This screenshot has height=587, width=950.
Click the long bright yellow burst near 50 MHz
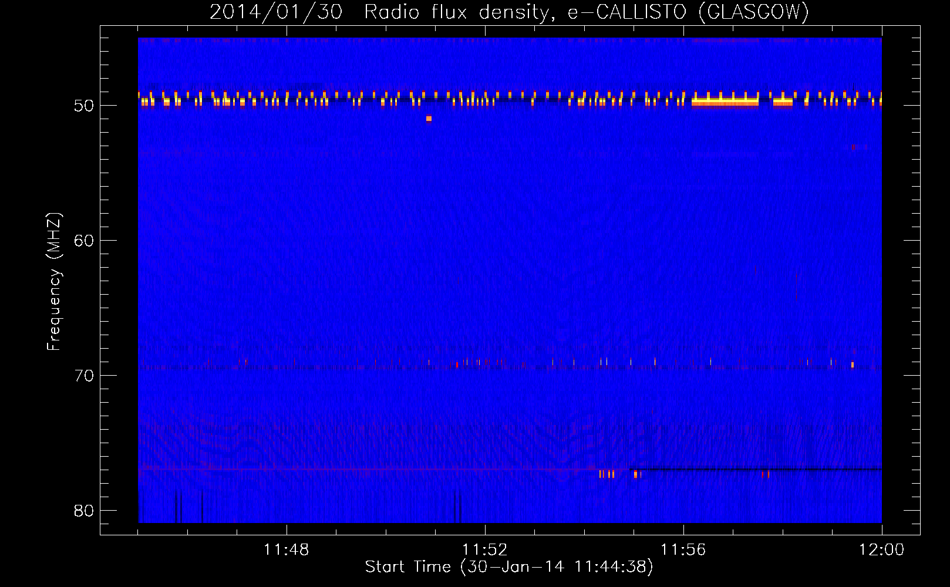pos(725,102)
